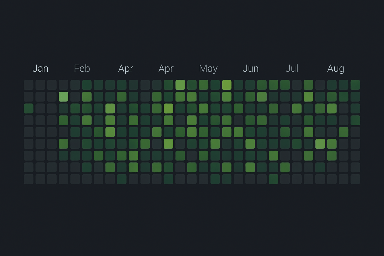The height and width of the screenshot is (256, 384).
Task: Click the second Apr label
Action: click(166, 68)
